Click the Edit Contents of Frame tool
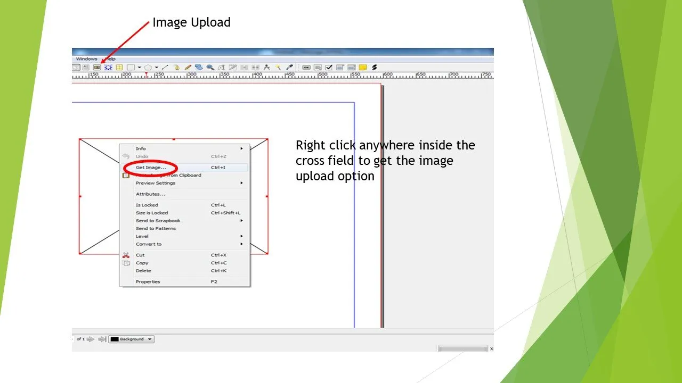 coord(221,68)
